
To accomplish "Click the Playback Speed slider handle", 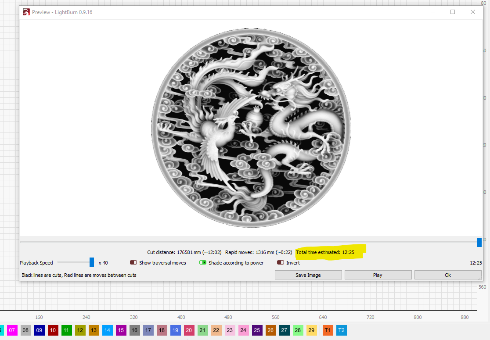I will (92, 262).
